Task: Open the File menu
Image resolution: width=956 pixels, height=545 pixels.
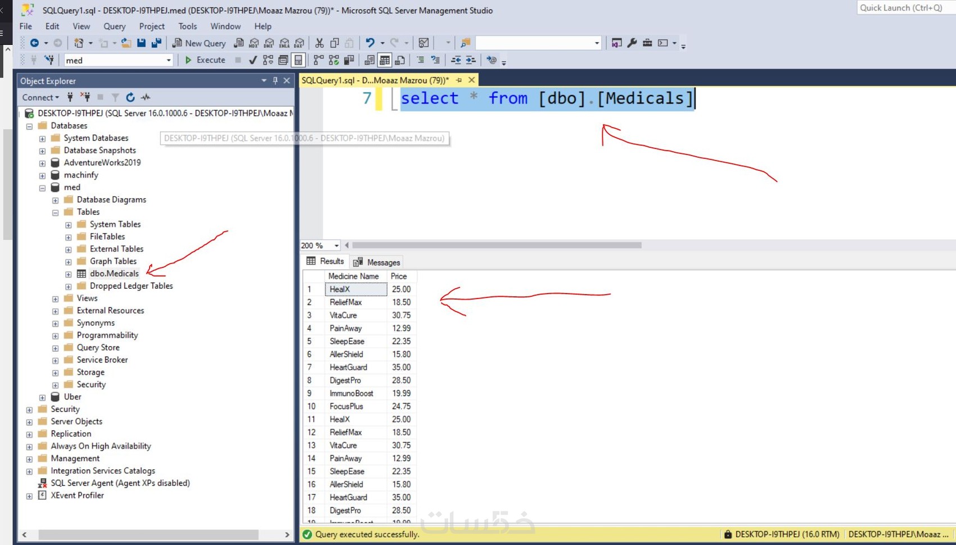Action: 26,26
